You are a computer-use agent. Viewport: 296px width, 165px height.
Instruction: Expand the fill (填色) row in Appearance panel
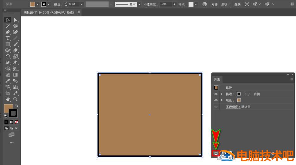click(222, 100)
